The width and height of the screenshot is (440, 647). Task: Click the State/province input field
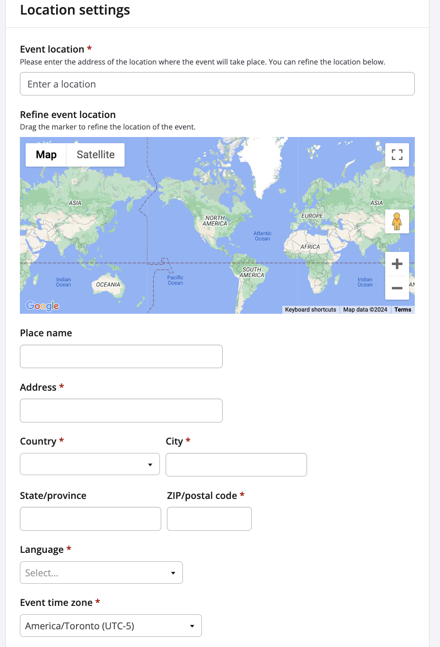click(90, 519)
